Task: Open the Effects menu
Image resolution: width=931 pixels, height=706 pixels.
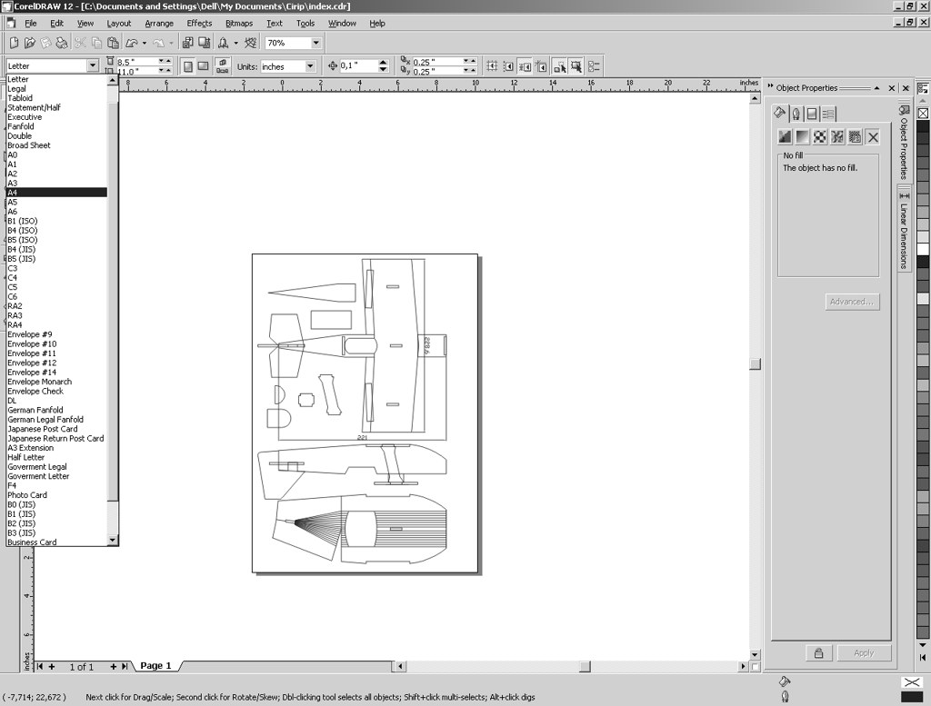Action: pos(199,23)
